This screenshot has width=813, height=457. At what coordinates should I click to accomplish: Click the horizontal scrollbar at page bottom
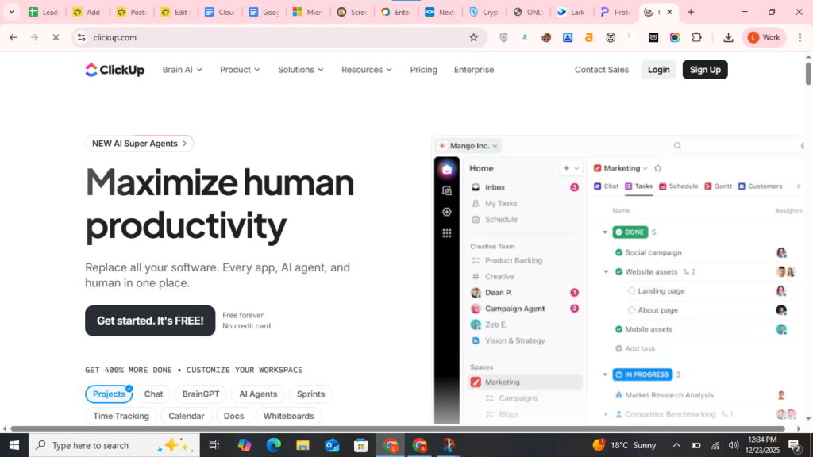pos(397,429)
